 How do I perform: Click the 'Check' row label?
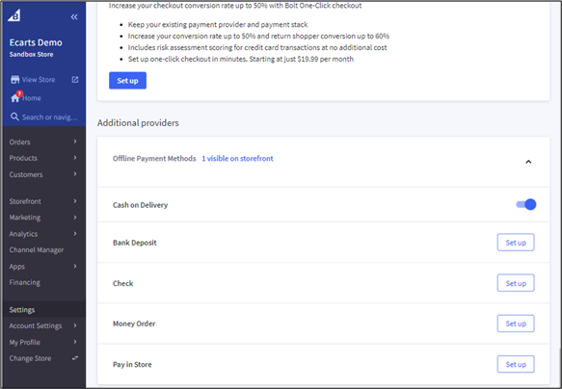click(x=123, y=283)
